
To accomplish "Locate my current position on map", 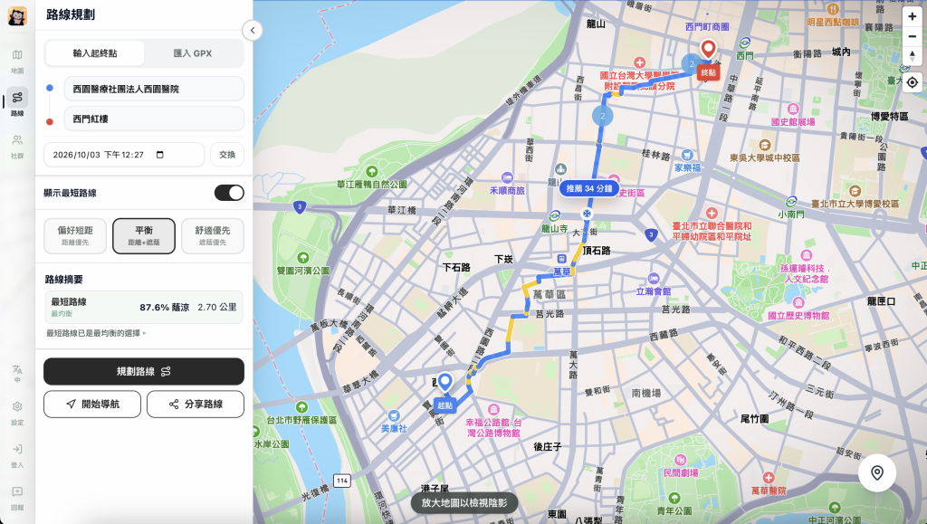I will tap(913, 82).
